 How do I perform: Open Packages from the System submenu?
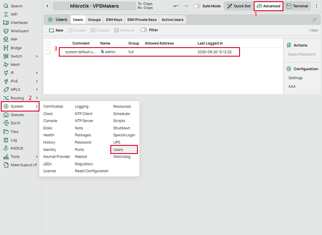coord(83,135)
